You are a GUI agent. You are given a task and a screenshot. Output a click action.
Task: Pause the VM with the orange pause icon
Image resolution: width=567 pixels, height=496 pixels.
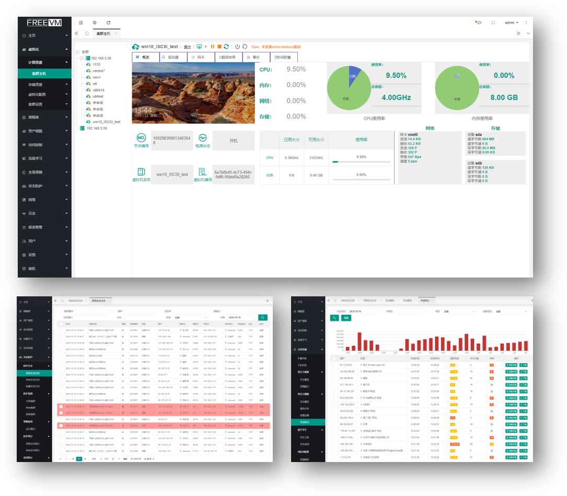pos(213,47)
